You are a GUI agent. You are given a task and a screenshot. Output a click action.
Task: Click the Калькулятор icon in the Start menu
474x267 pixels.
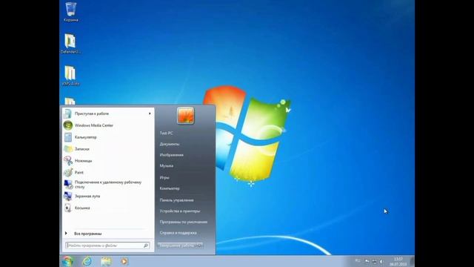[x=68, y=137]
